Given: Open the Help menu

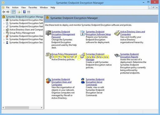Looking at the screenshot, I should (x=53, y=7).
